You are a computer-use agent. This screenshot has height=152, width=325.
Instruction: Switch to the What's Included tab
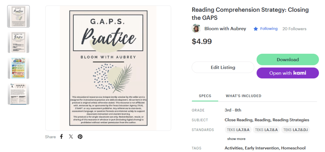click(243, 96)
